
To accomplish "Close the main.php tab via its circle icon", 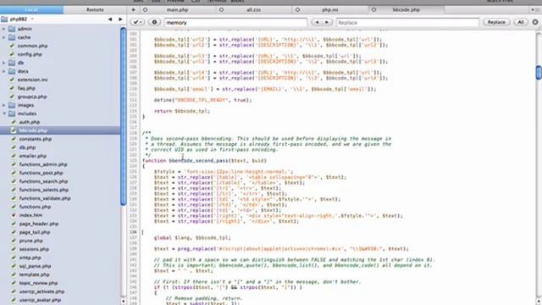I will point(146,9).
